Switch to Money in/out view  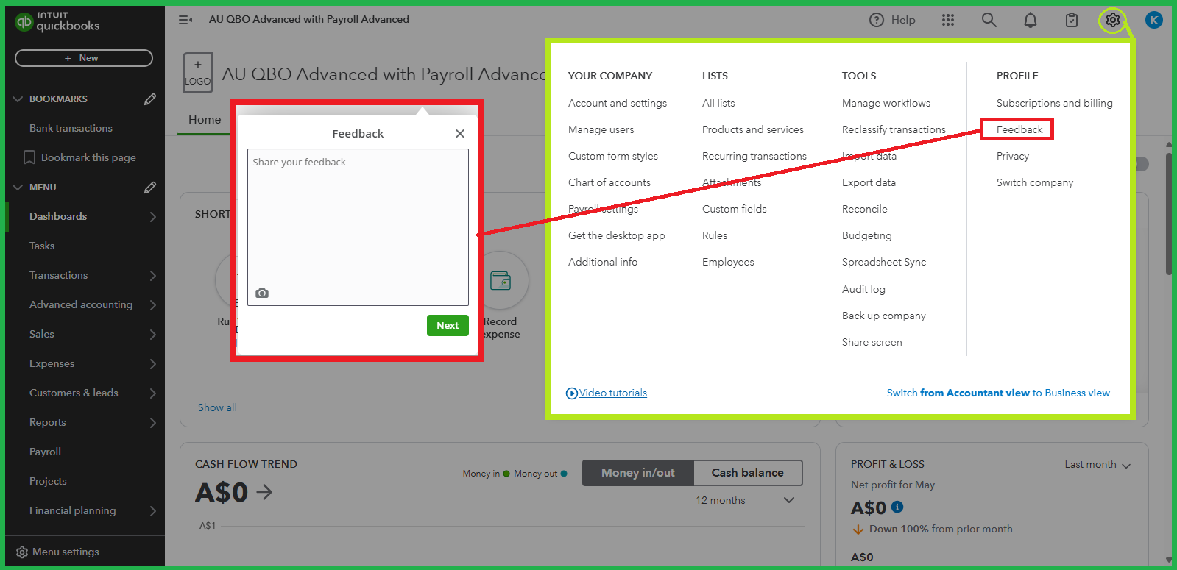(x=637, y=473)
